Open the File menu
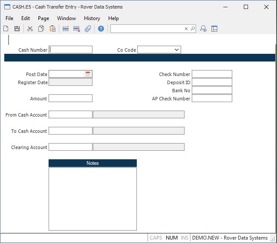 point(9,18)
